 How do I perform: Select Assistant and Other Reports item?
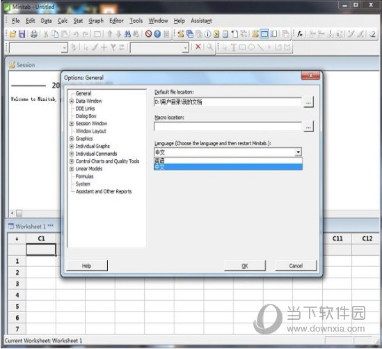tap(104, 192)
